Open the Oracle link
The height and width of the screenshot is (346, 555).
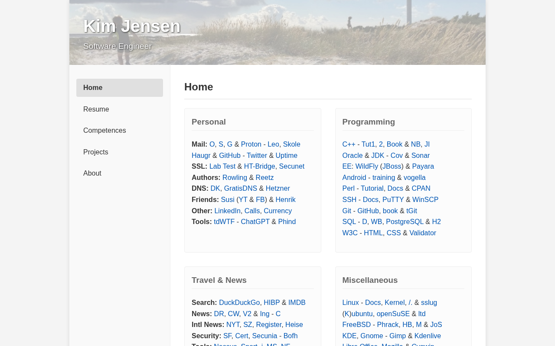tap(353, 156)
